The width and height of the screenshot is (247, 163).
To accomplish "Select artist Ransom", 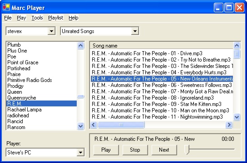I will (x=42, y=127).
